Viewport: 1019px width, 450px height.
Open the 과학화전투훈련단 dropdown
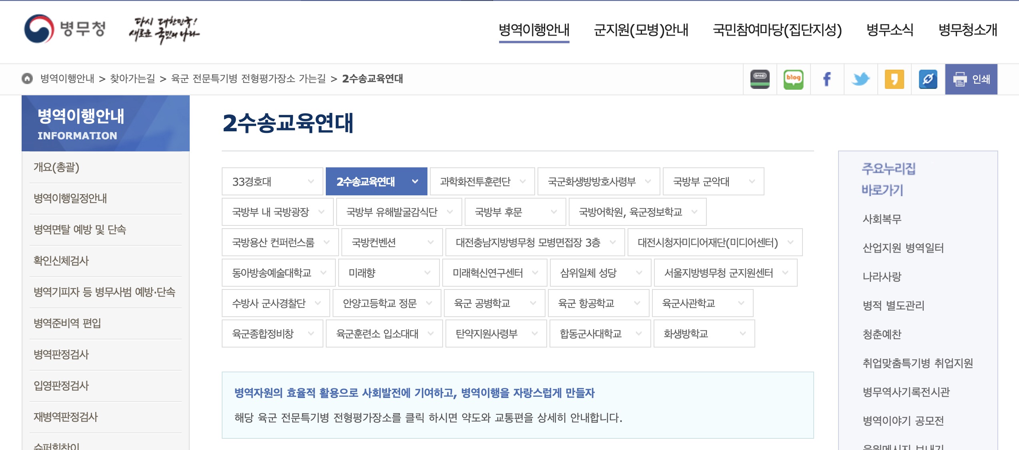(481, 181)
